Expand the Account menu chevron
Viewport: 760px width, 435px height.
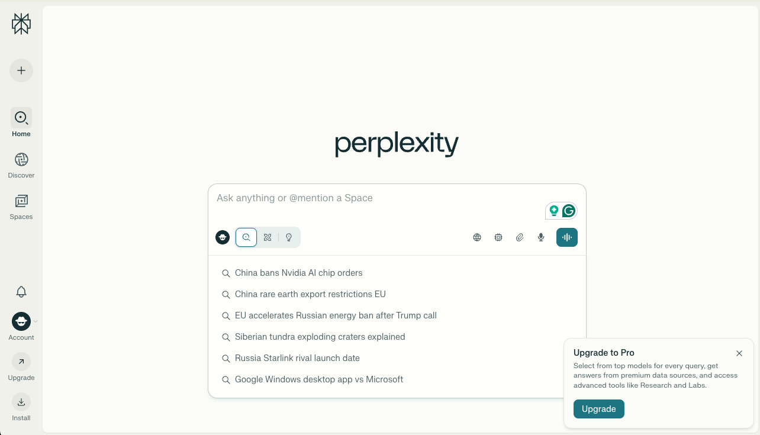coord(36,321)
